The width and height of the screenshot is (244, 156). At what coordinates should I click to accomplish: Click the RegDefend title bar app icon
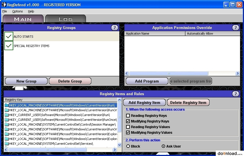click(x=4, y=5)
